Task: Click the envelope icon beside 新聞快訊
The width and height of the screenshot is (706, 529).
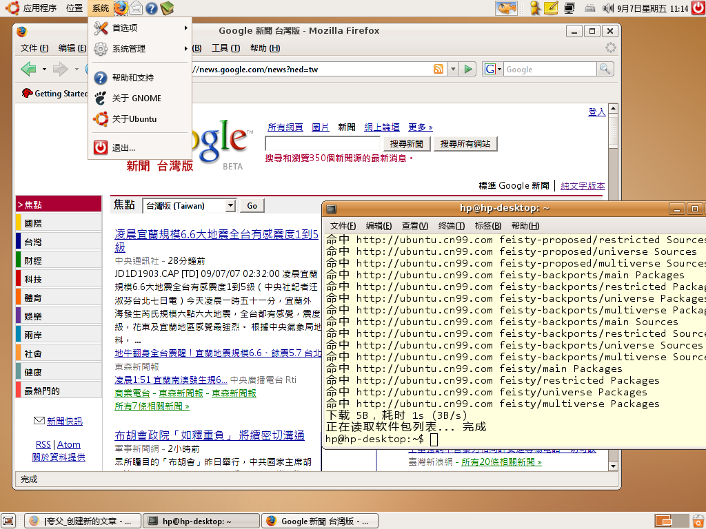Action: point(39,421)
